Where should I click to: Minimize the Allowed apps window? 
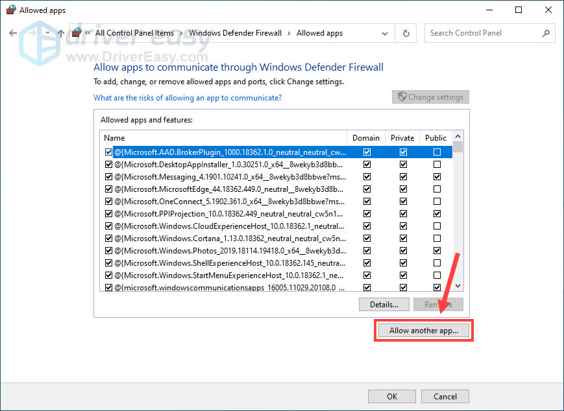489,10
